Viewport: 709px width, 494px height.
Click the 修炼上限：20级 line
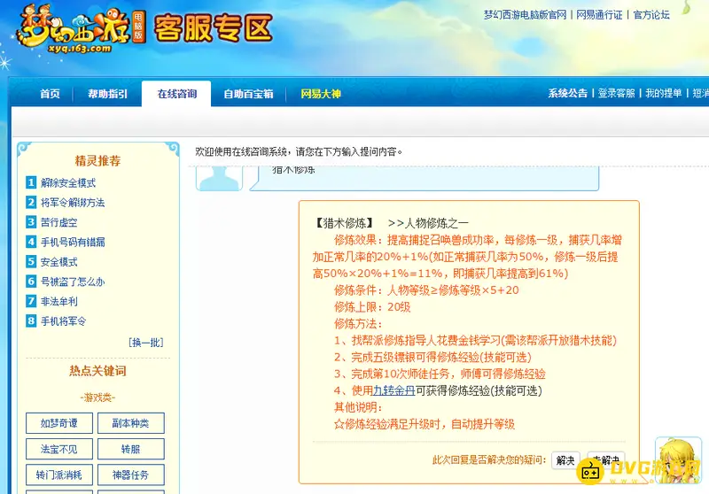pyautogui.click(x=372, y=307)
